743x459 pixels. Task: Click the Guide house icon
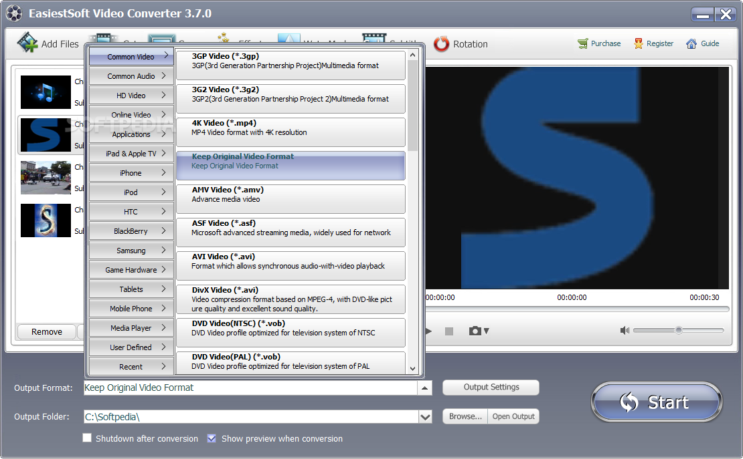[x=691, y=43]
